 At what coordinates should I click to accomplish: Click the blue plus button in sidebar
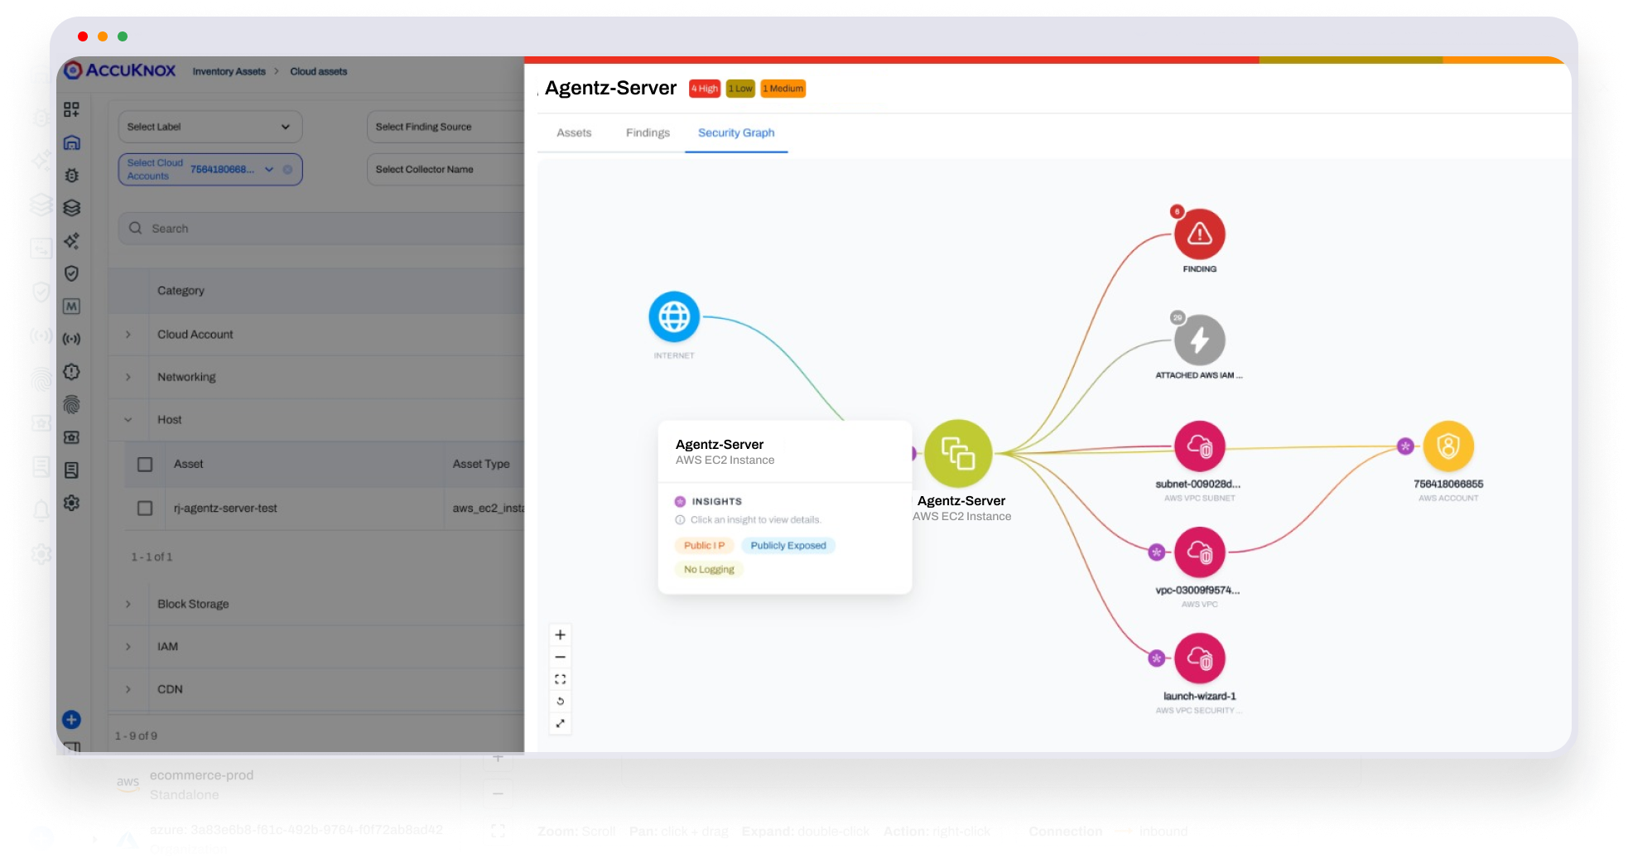[72, 720]
